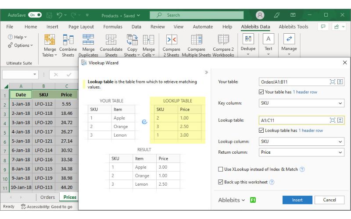Open Merge Cells tool
Viewport: 351px width, 219px height.
(x=149, y=46)
